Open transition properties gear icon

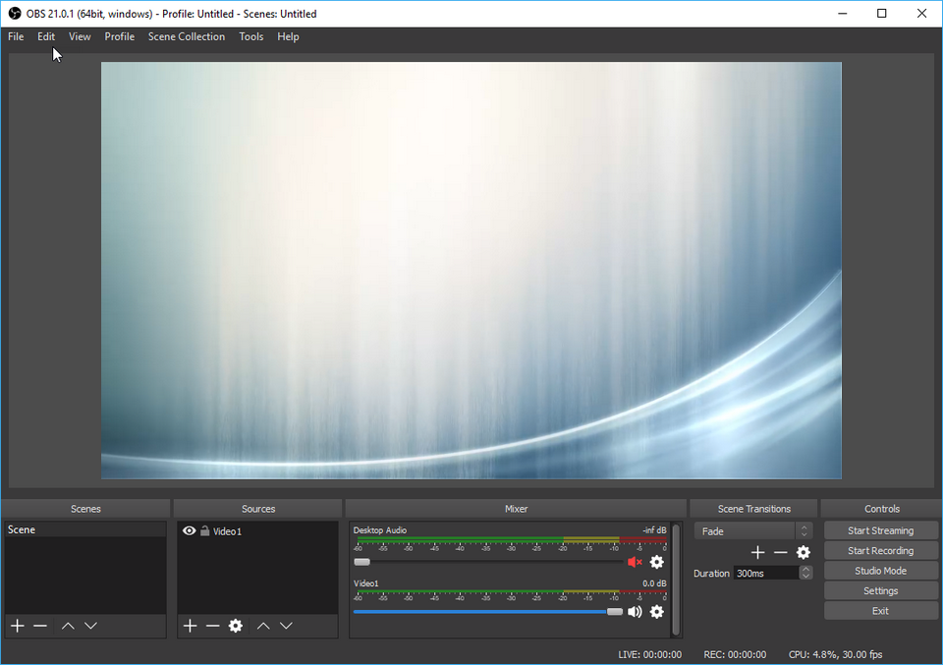804,553
